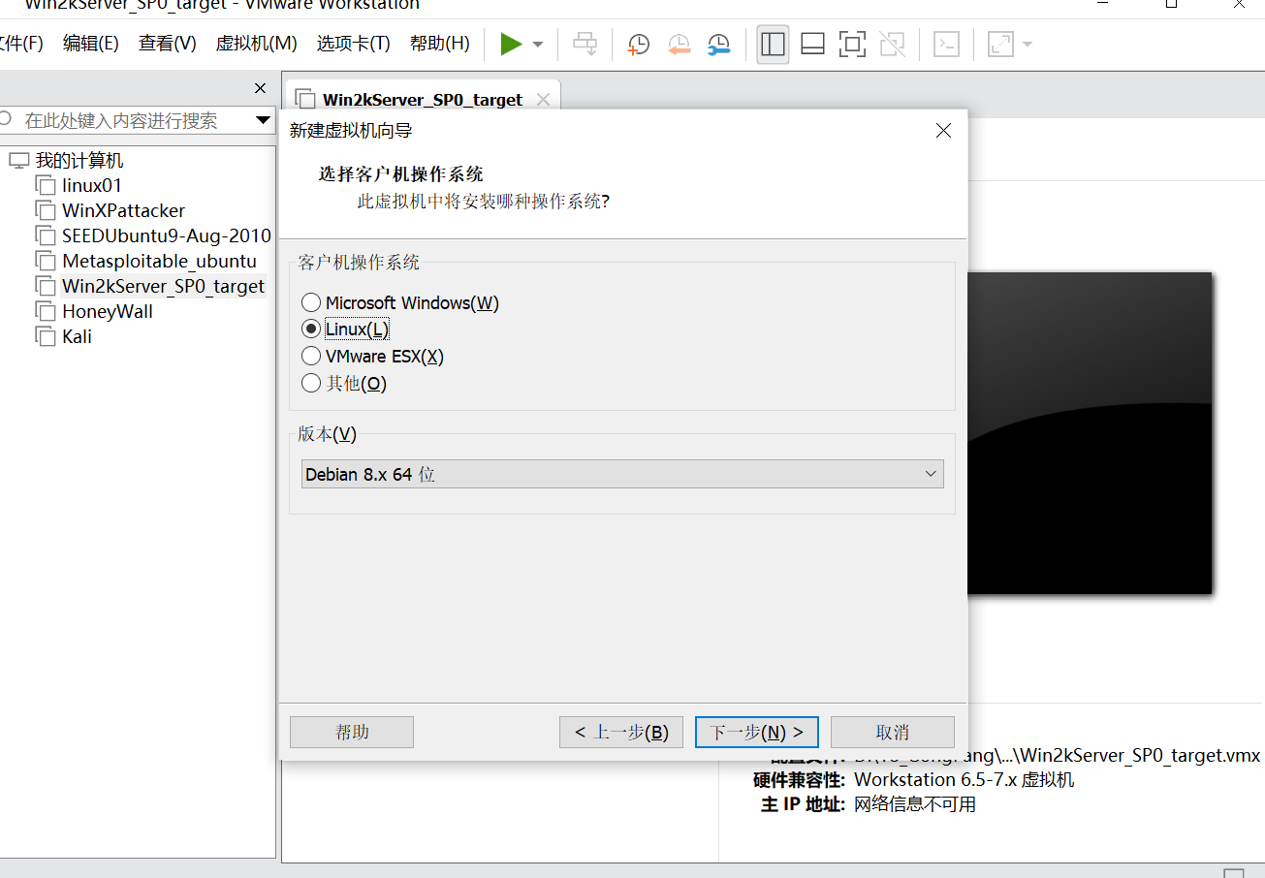Image resolution: width=1265 pixels, height=878 pixels.
Task: Select 我的计算机 root tree node
Action: point(79,160)
